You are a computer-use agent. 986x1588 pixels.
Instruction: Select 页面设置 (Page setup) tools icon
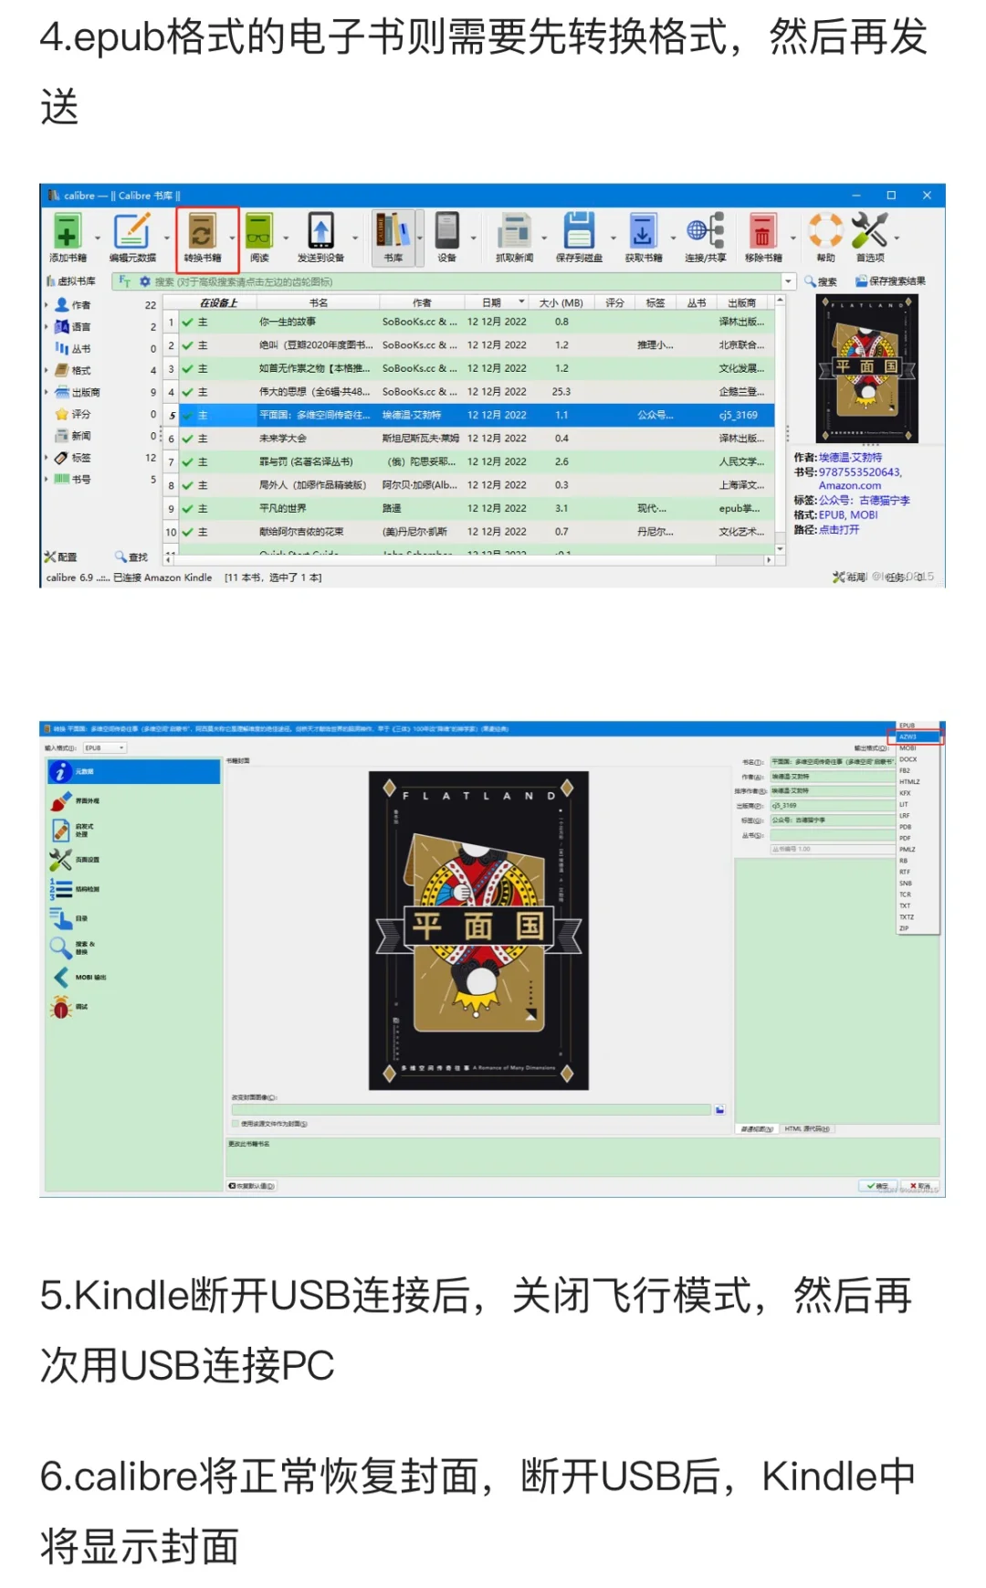click(x=60, y=860)
